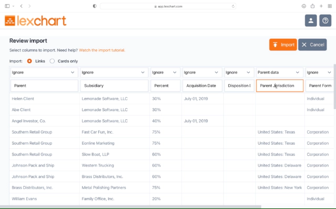Cancel the import review
Viewport: 336px width, 209px height.
pyautogui.click(x=312, y=45)
